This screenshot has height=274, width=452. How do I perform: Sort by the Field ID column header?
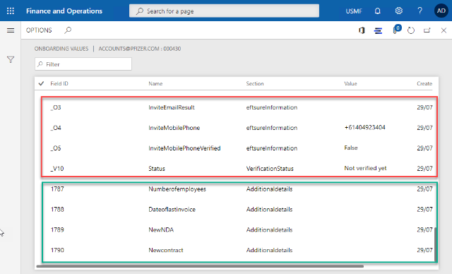(59, 83)
